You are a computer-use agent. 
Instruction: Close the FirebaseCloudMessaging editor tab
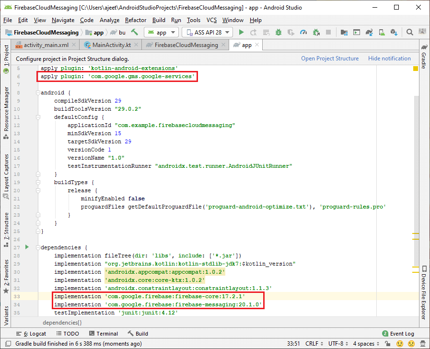[223, 45]
